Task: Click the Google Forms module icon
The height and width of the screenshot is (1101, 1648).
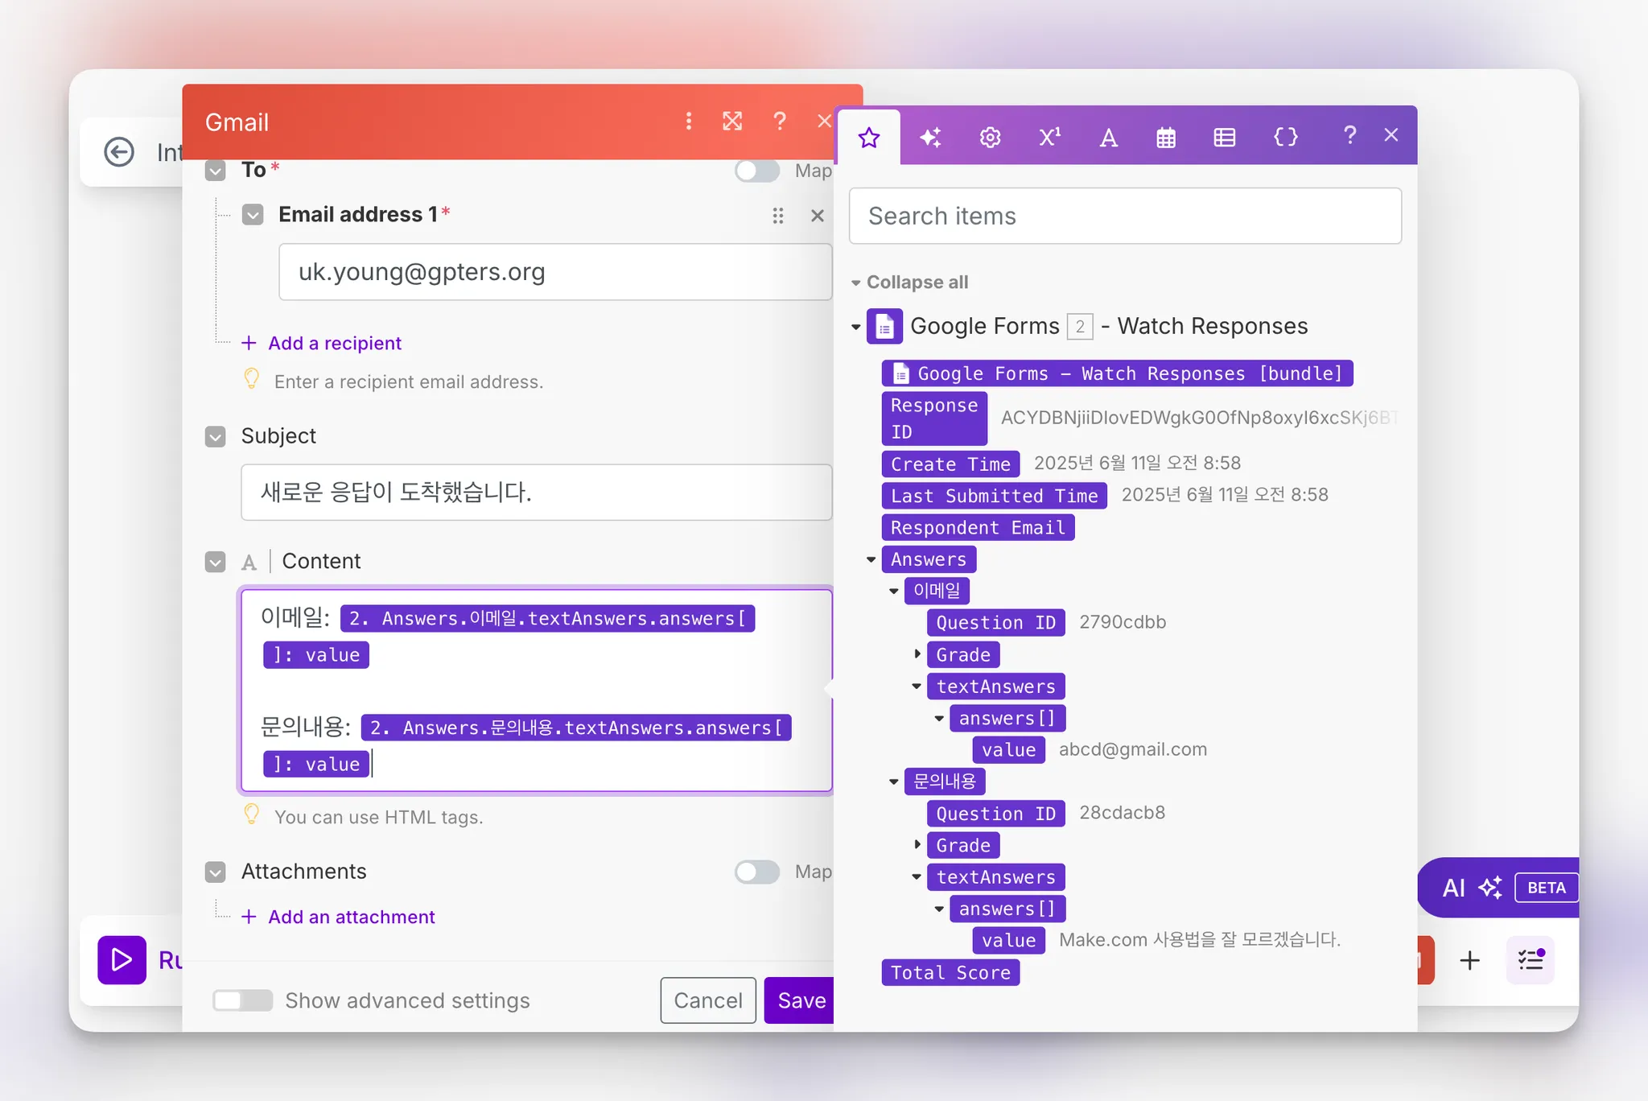Action: (x=884, y=326)
